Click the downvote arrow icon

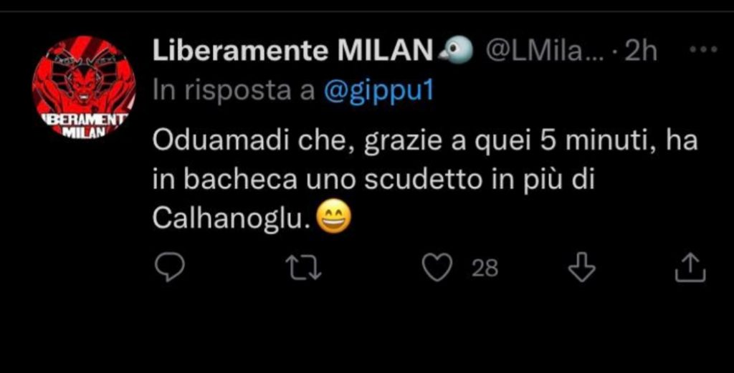(x=581, y=268)
